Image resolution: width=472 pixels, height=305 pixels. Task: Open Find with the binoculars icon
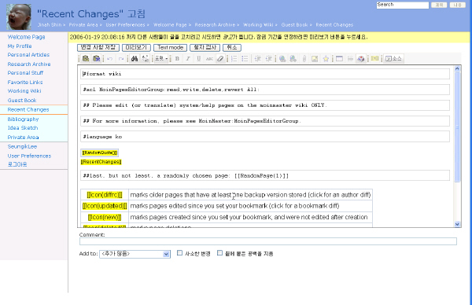tap(135, 59)
